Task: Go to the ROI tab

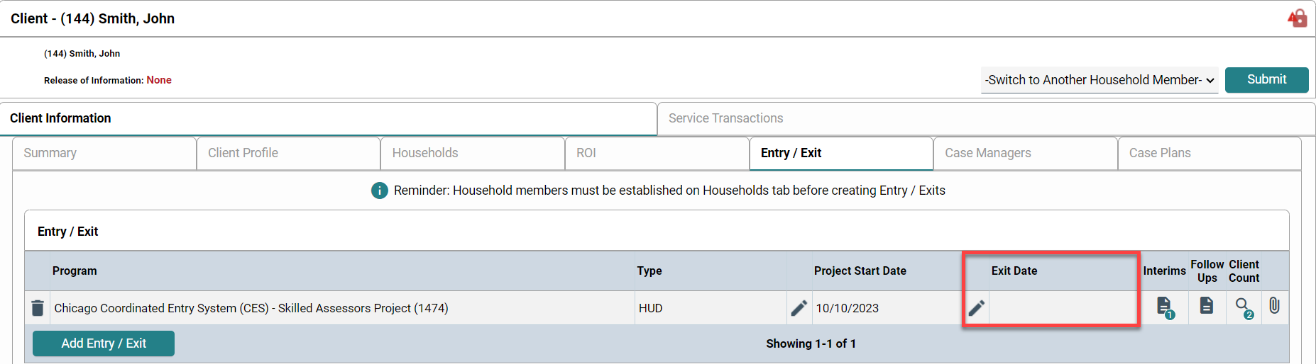Action: click(586, 153)
